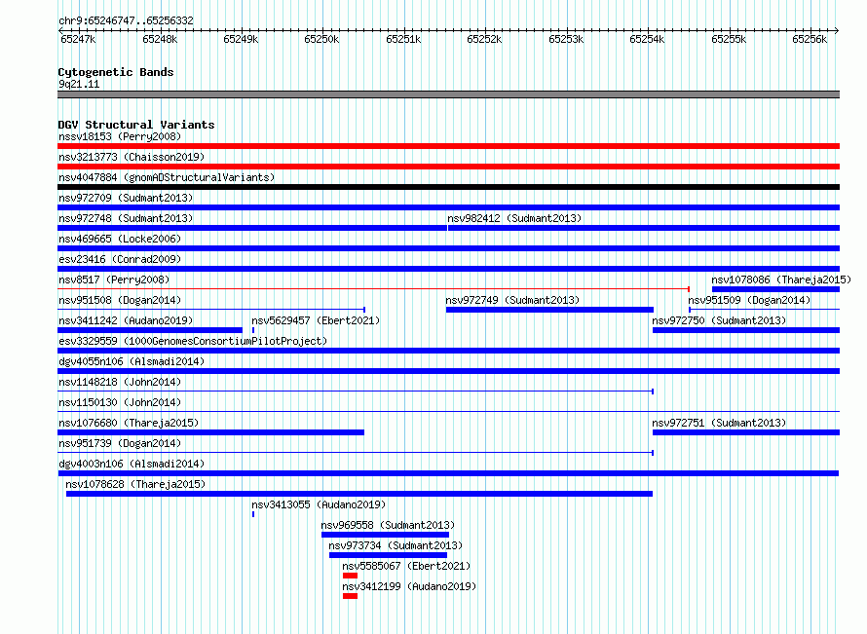Open the nsv972749 (Sudmant2013) variant label
The width and height of the screenshot is (867, 634).
pos(512,300)
